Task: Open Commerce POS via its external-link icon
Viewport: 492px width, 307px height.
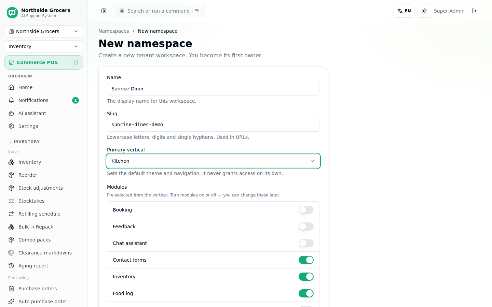Action: [76, 62]
